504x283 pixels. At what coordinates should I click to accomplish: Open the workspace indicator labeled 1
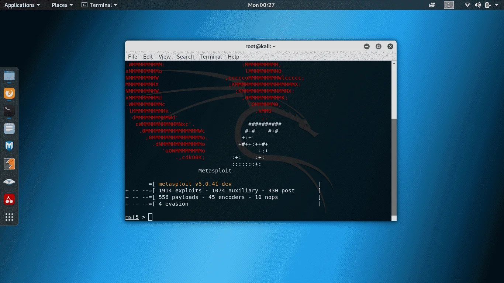[449, 5]
